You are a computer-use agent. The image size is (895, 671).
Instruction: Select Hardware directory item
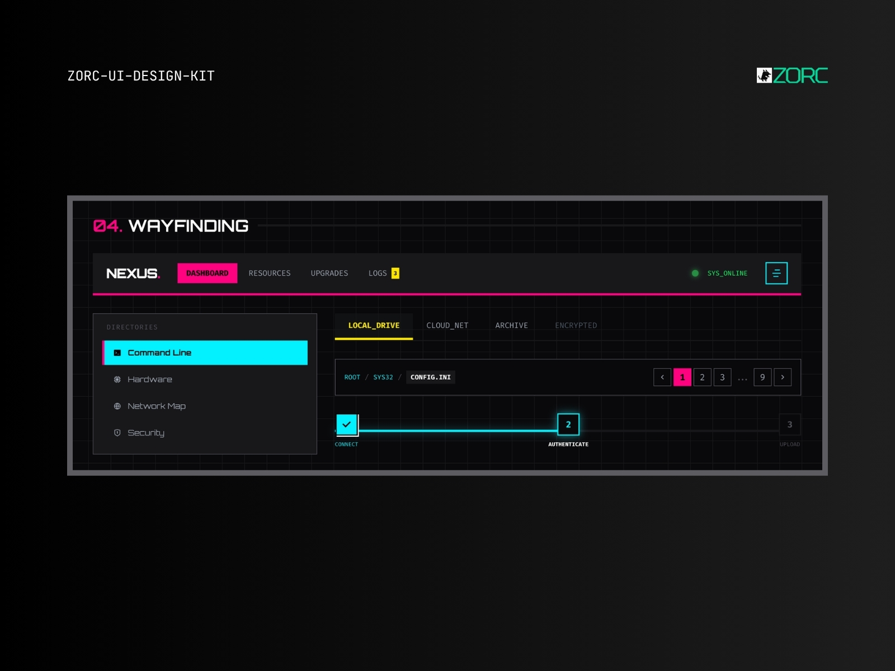205,379
